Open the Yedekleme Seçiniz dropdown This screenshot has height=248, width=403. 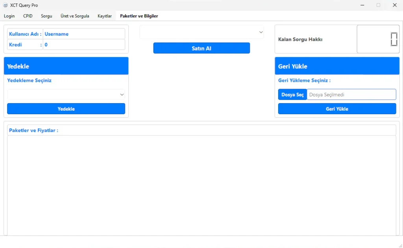pos(66,94)
